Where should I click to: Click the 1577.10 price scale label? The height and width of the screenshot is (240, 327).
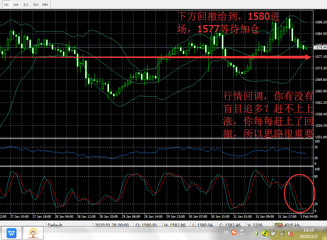pos(321,57)
